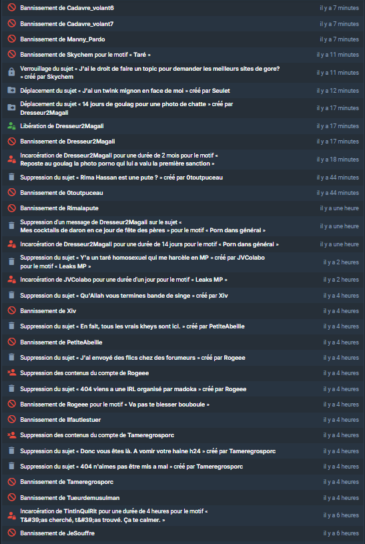Click the Xiv ban entry text
The width and height of the screenshot is (365, 544).
48,311
